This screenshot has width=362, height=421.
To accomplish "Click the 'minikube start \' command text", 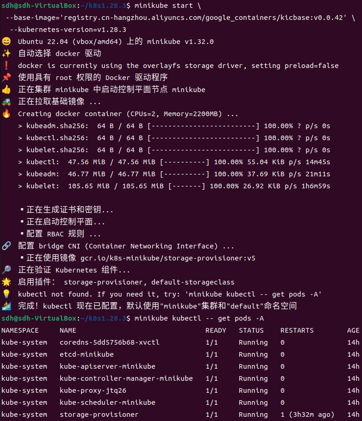I will click(x=168, y=6).
